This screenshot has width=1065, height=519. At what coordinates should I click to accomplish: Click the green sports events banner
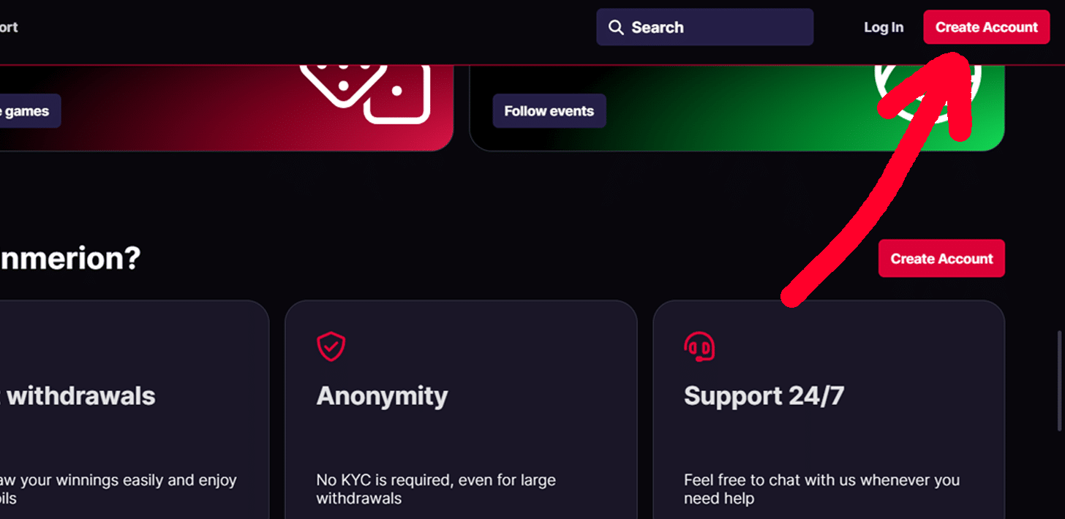pos(737,108)
